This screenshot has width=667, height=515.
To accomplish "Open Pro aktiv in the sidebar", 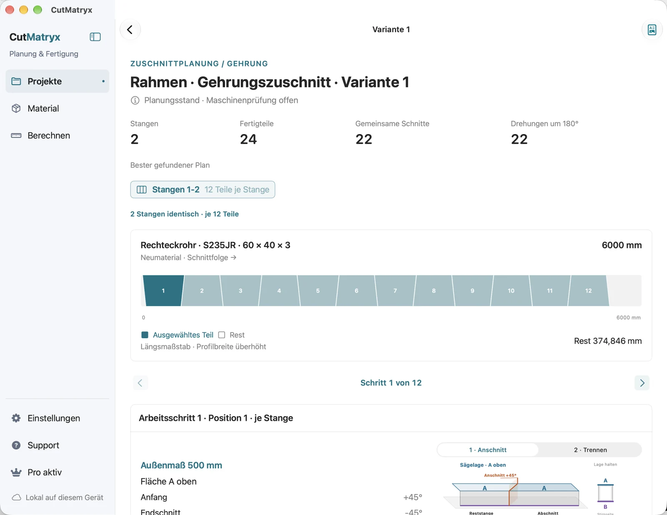I will pos(58,472).
